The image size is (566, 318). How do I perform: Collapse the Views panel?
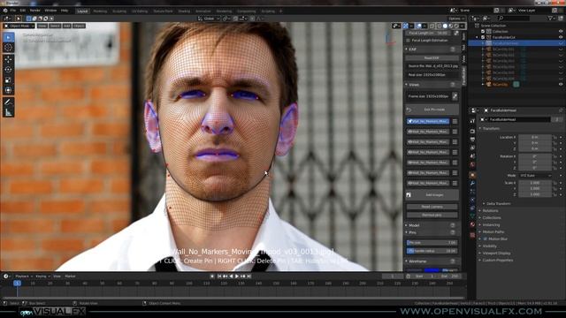[407, 85]
